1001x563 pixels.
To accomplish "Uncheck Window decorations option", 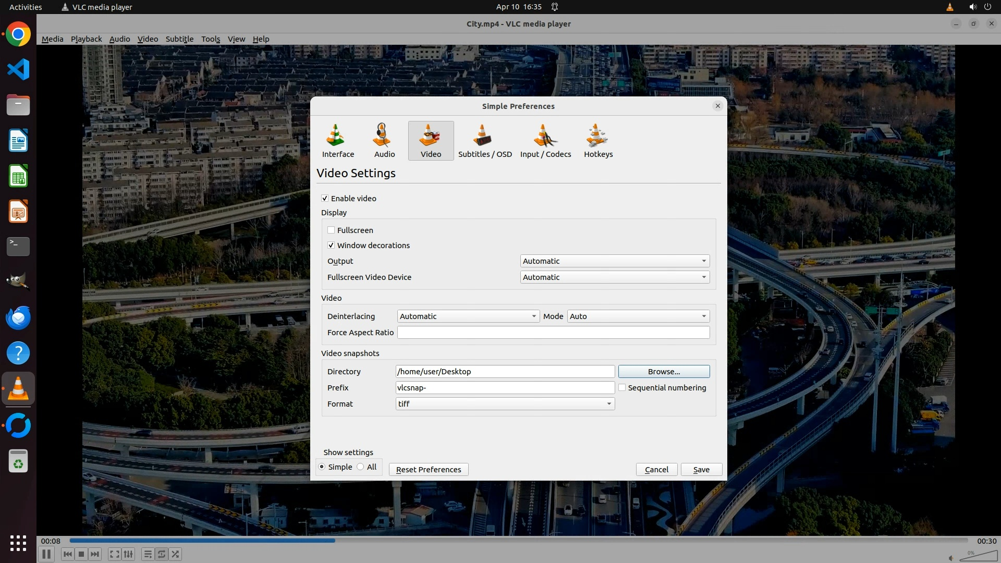I will [x=331, y=245].
